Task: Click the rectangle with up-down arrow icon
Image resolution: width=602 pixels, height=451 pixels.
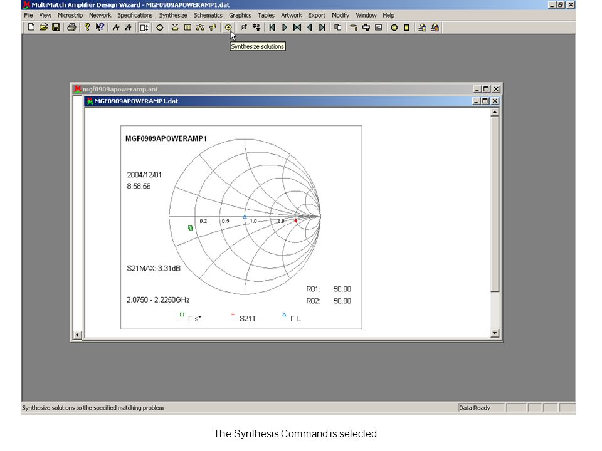Action: pyautogui.click(x=144, y=28)
